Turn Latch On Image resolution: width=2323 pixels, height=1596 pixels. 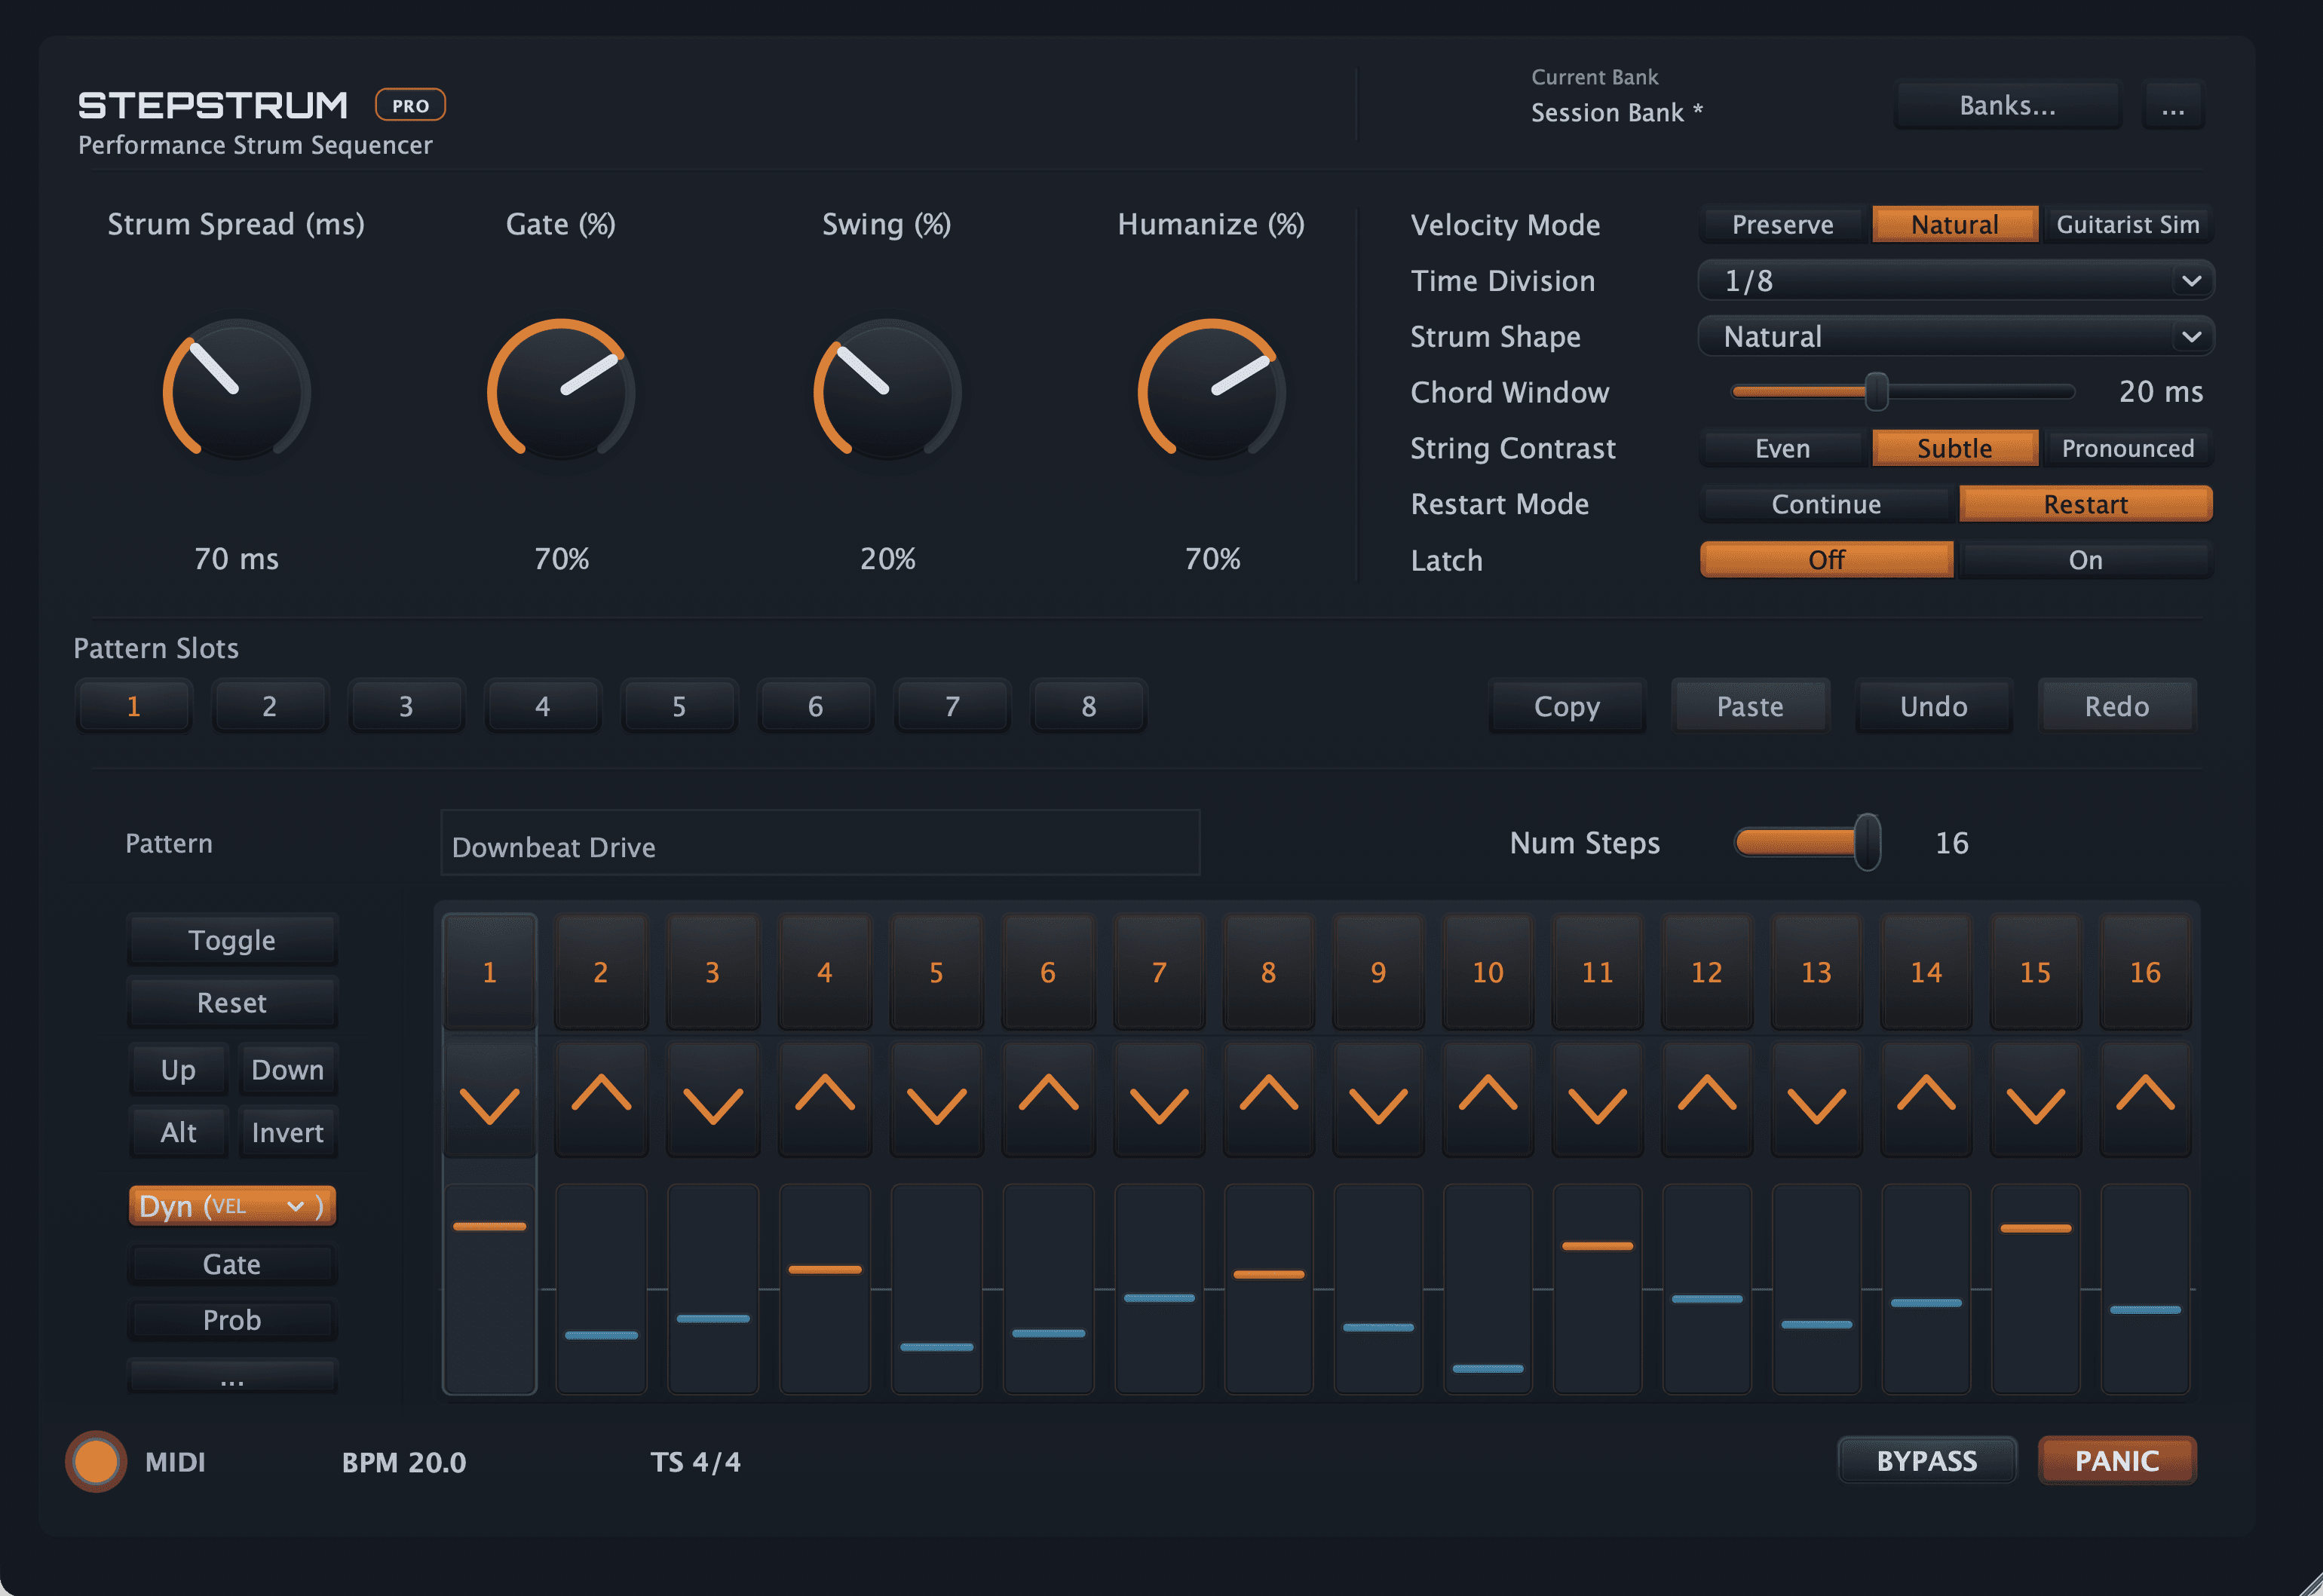pos(2085,560)
